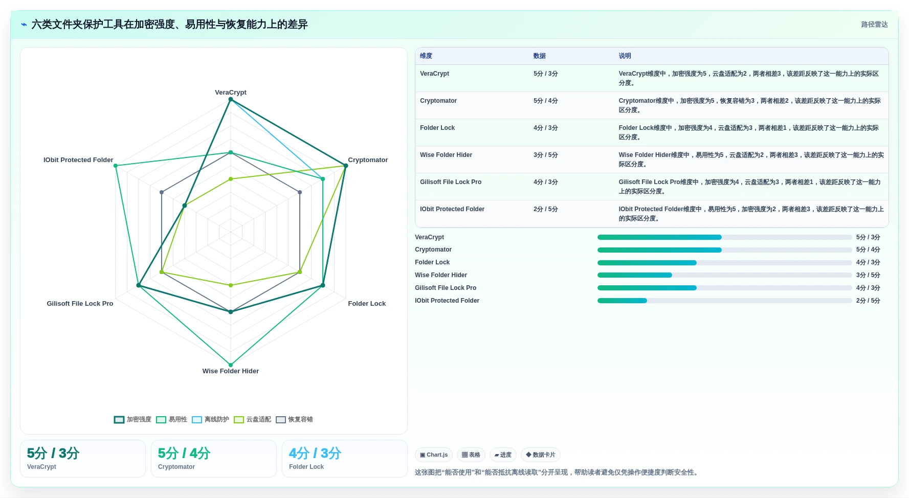Click the Wise Folder Hider radar axis label

(231, 371)
